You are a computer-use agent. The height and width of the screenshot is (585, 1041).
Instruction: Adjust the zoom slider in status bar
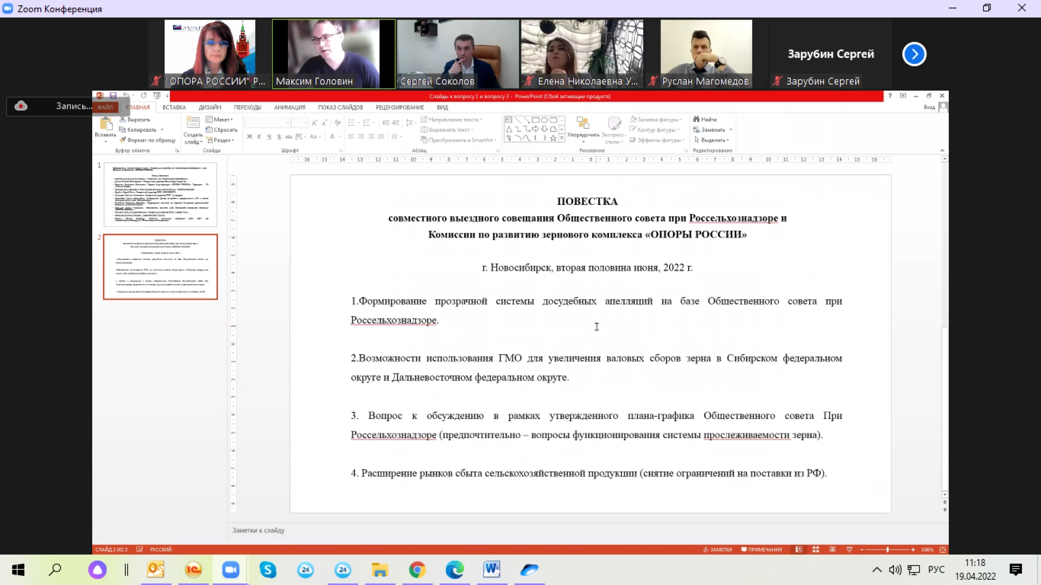[x=888, y=549]
